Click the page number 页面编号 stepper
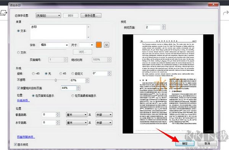Viewport: 229px width, 150px height. coord(66,60)
